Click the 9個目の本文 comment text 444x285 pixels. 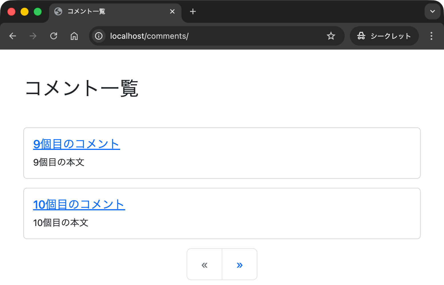(x=59, y=162)
